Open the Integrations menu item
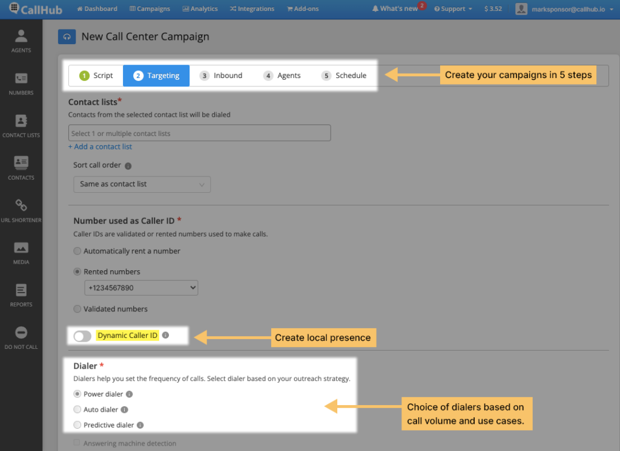 [x=252, y=8]
